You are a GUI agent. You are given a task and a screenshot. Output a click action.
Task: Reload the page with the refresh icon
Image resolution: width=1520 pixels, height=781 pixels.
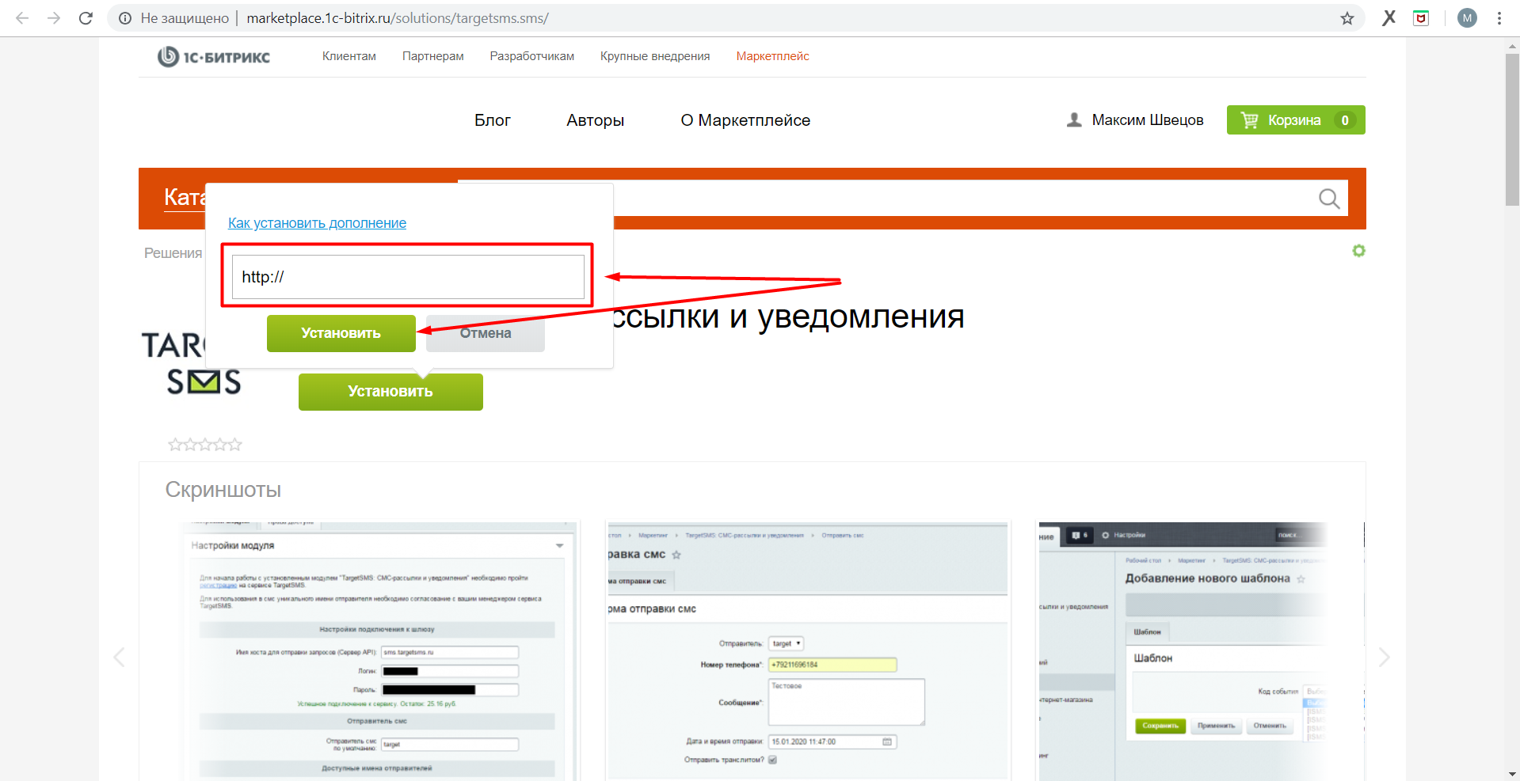click(x=86, y=18)
